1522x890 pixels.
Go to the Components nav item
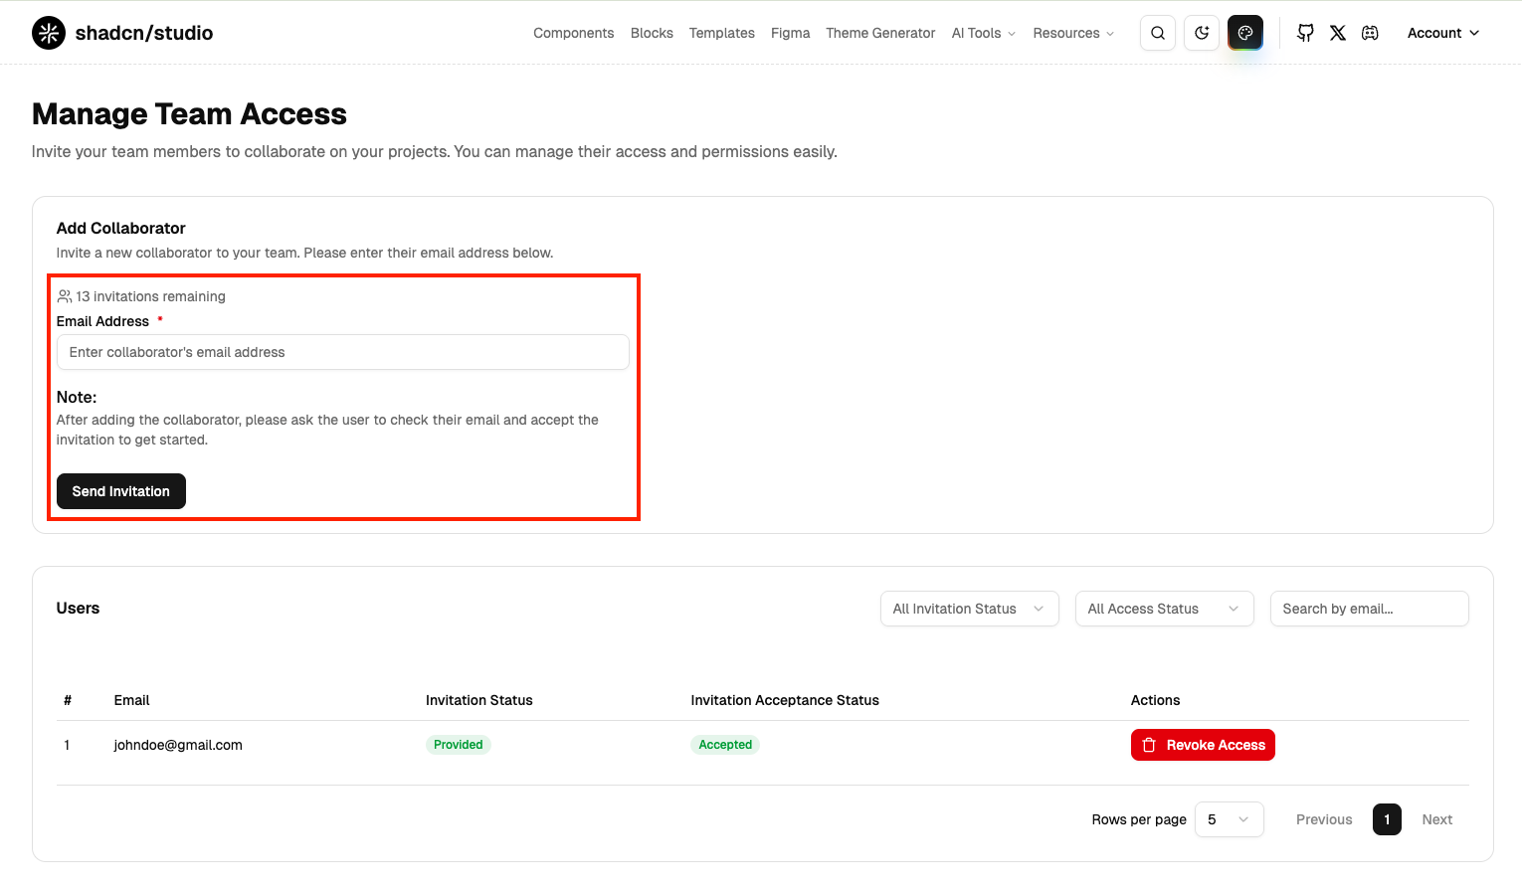point(573,33)
